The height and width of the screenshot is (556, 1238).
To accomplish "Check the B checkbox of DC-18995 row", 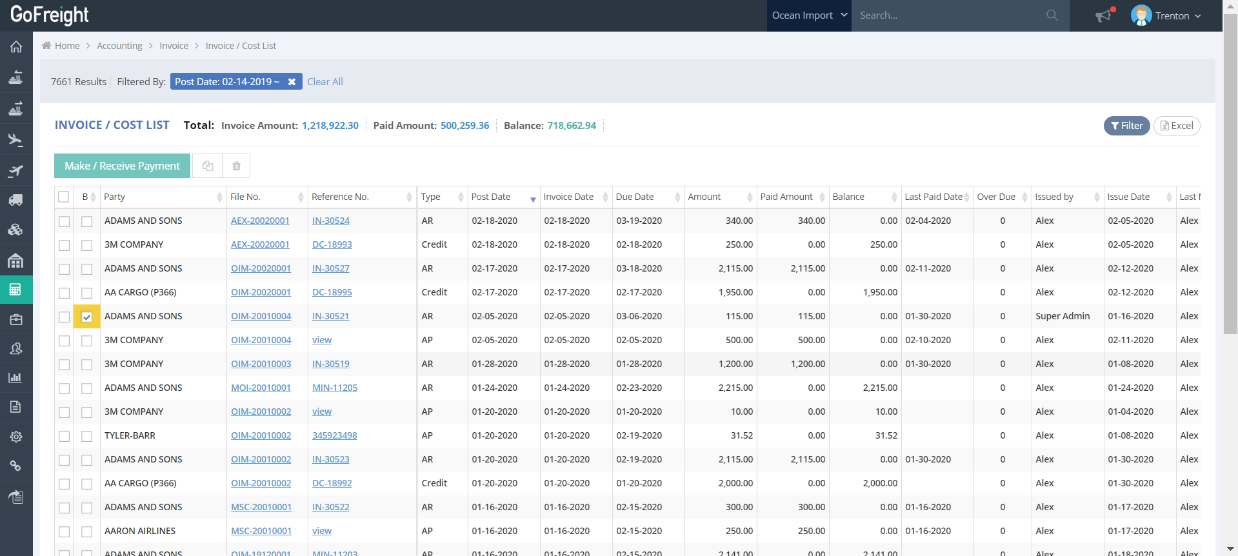I will point(87,293).
